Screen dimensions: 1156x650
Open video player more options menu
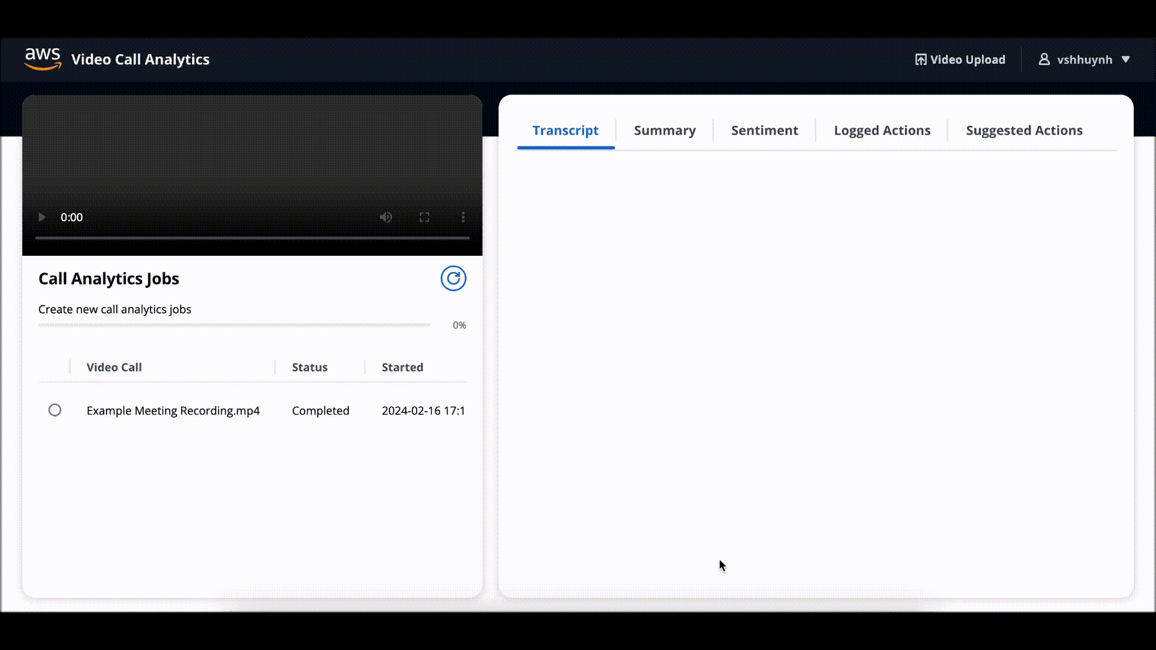(463, 217)
